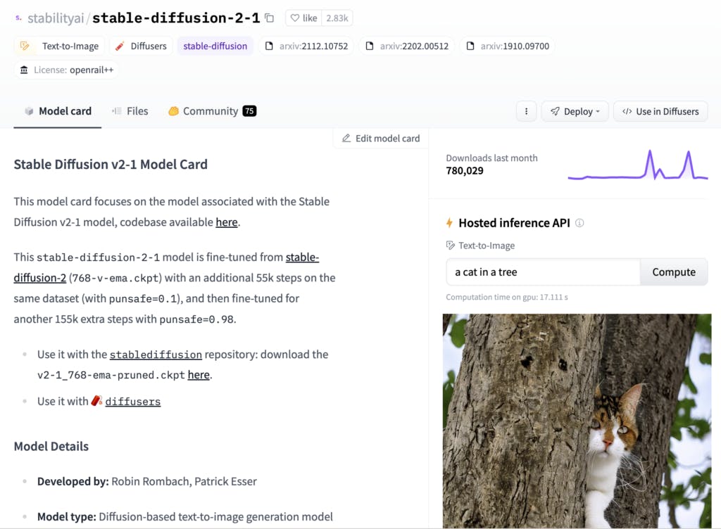The height and width of the screenshot is (529, 721).
Task: Click the info icon beside Hosted inference API
Action: (579, 223)
